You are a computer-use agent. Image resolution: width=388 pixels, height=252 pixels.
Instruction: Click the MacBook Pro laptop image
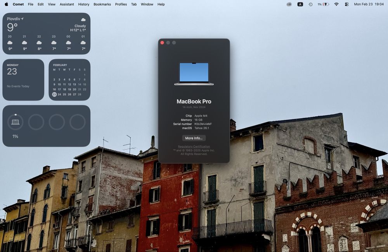pos(194,74)
